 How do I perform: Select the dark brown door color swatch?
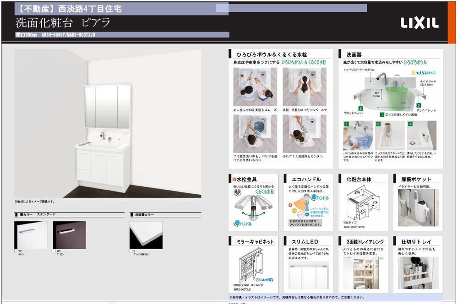coord(69,235)
